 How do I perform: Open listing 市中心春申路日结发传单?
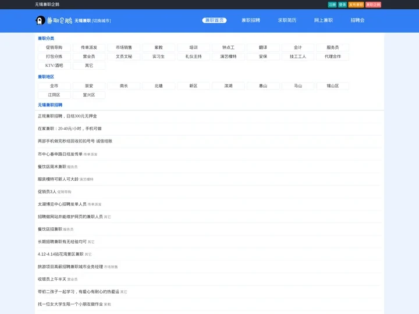click(x=60, y=154)
